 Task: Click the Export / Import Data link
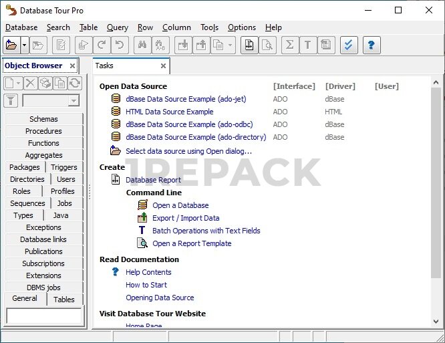186,218
